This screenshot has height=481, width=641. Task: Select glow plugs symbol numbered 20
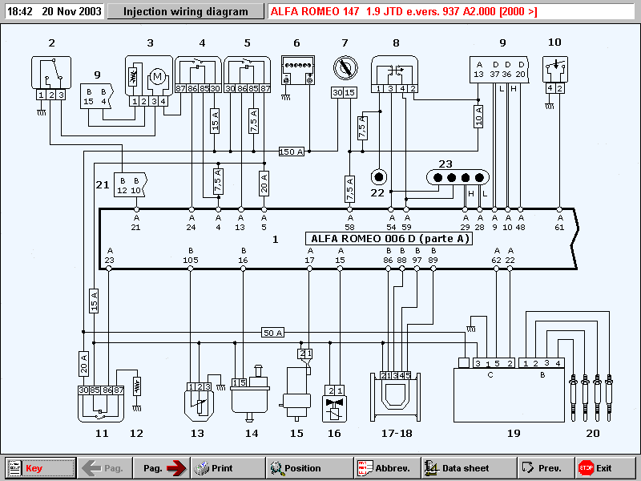click(x=591, y=398)
